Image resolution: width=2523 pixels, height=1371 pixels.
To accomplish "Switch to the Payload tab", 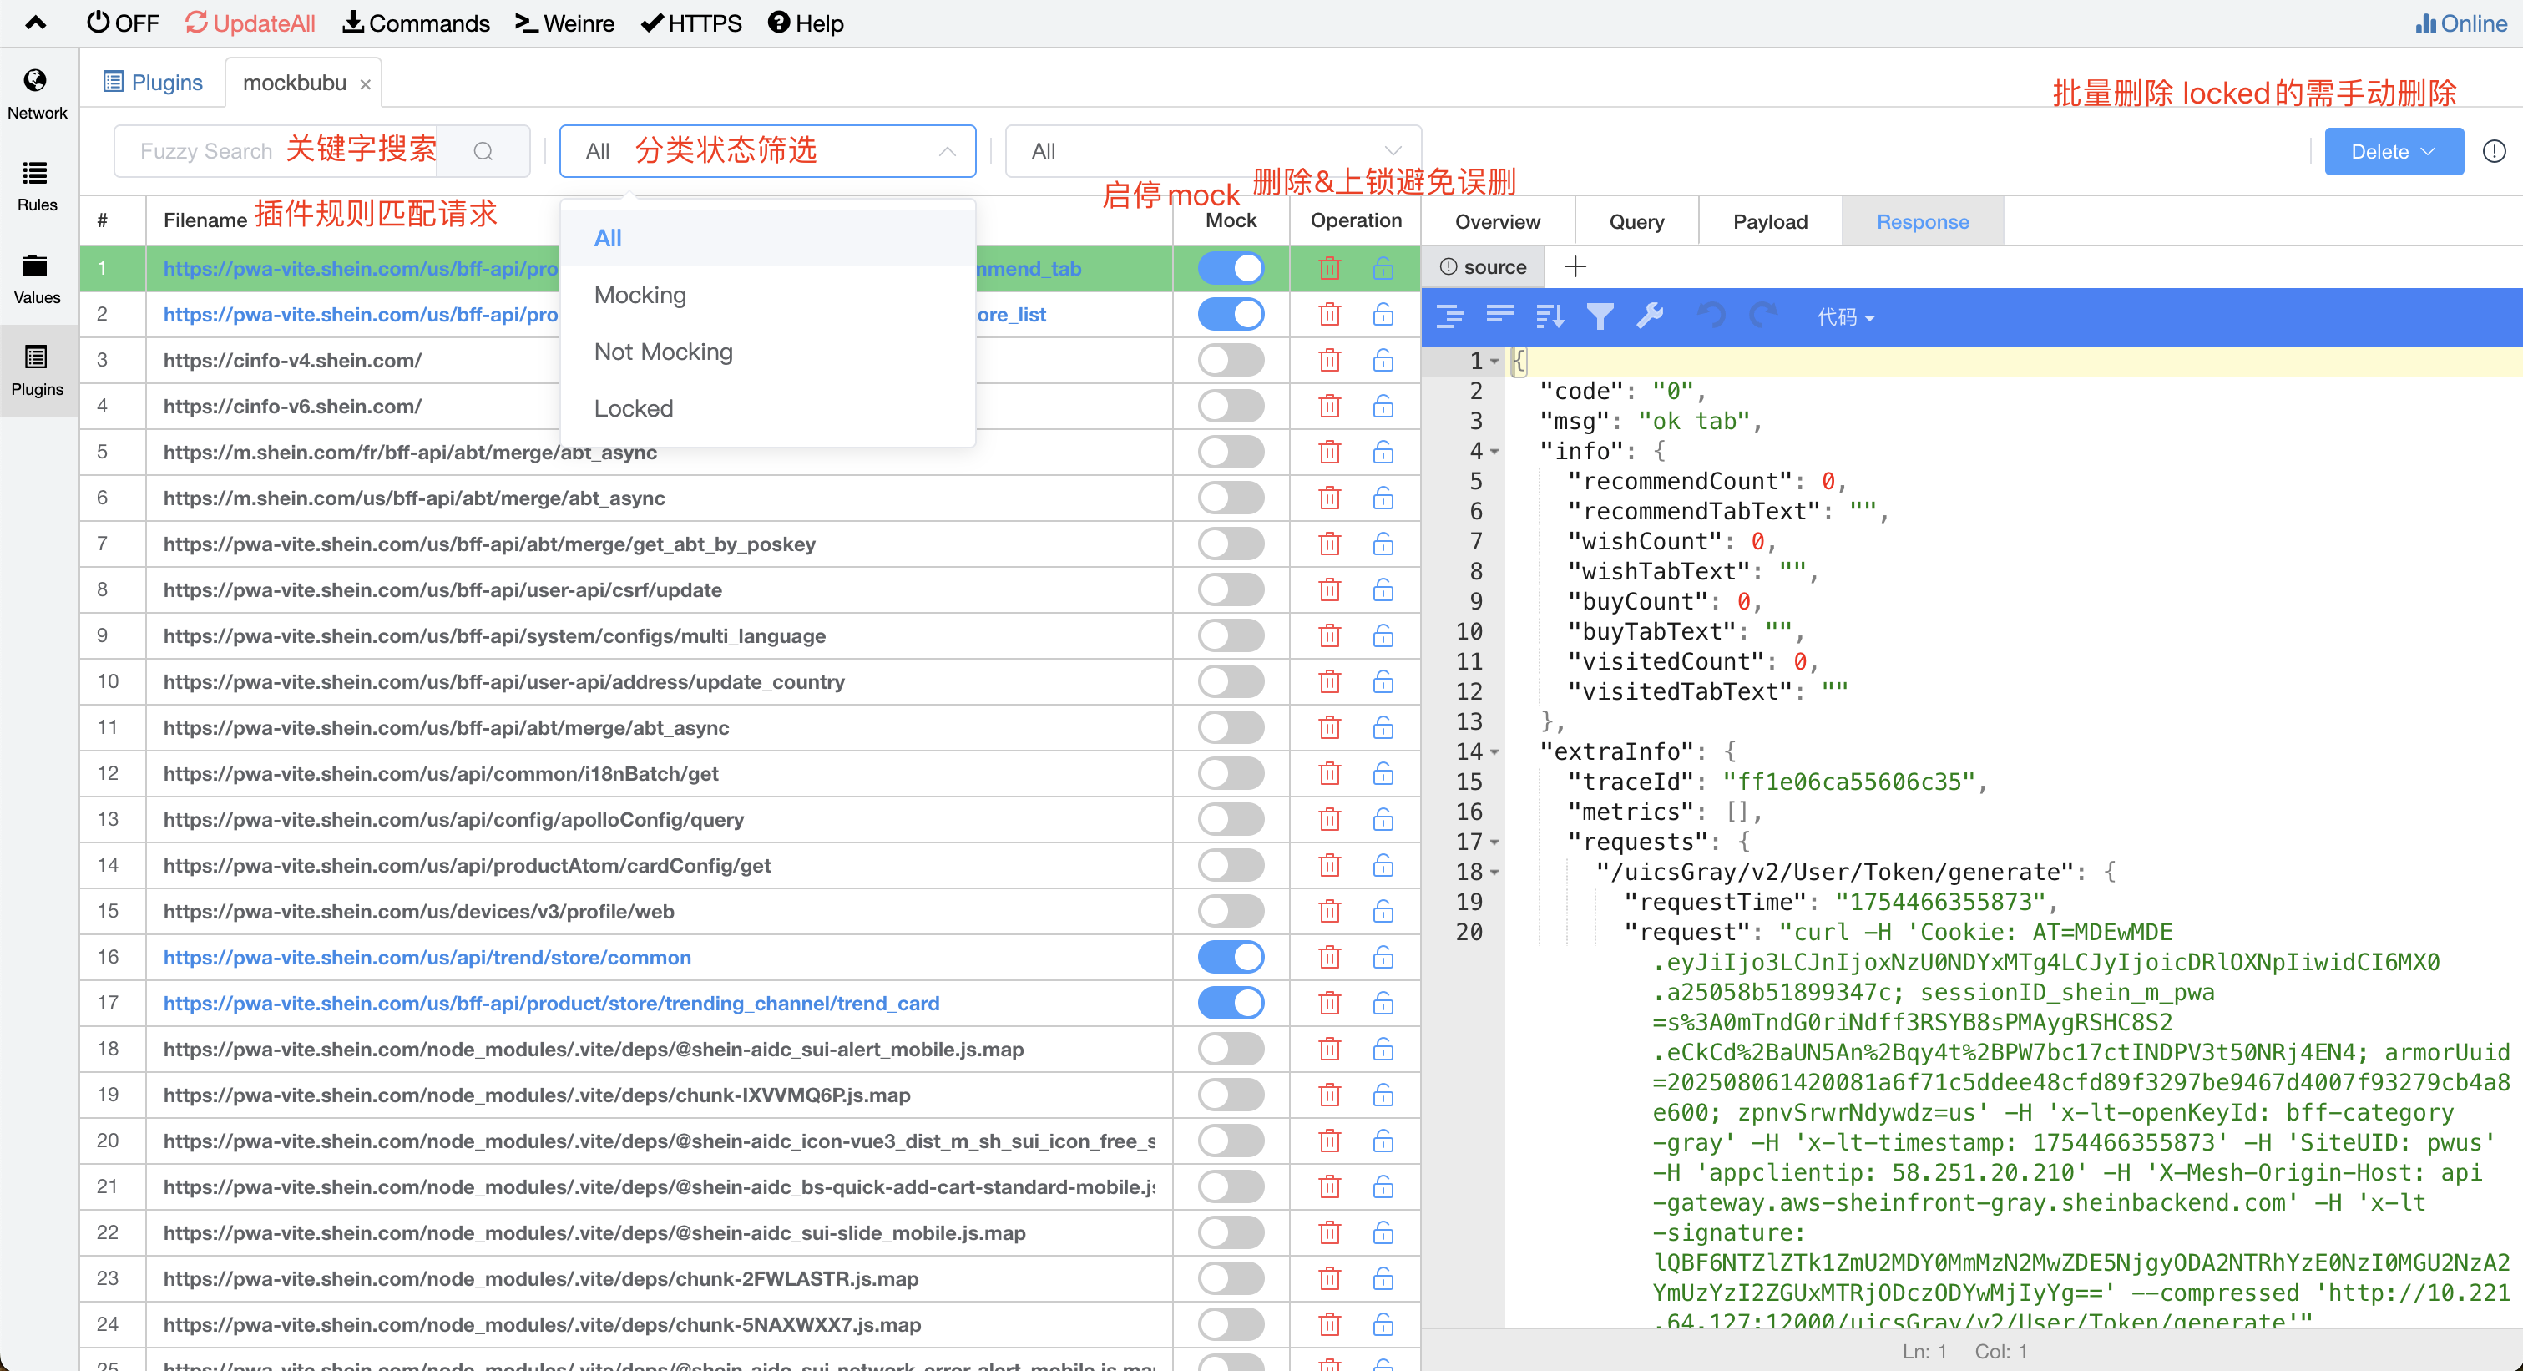I will [1769, 221].
